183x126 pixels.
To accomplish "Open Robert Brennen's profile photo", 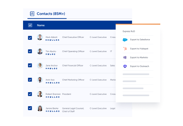I will pyautogui.click(x=40, y=94).
